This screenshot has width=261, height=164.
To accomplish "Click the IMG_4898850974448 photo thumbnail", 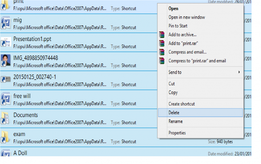I will coord(6,61).
